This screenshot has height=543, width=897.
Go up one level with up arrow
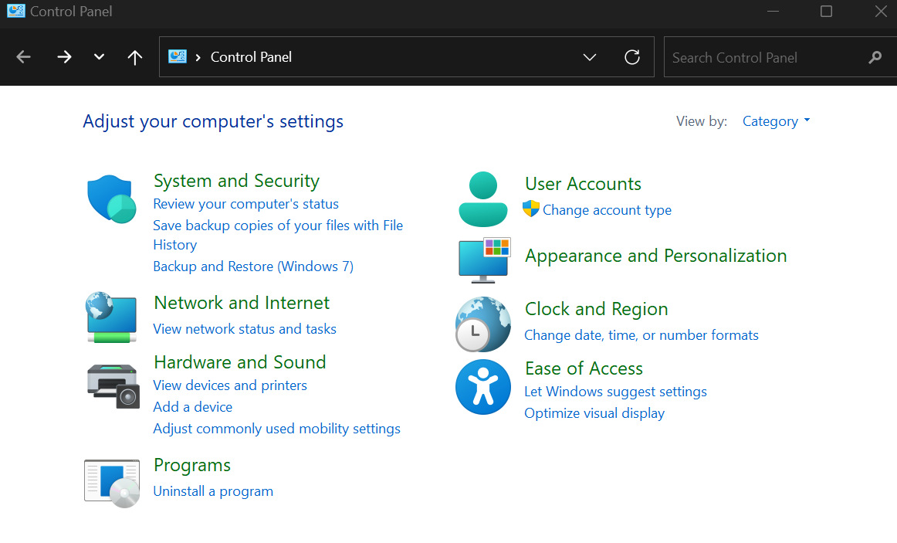[x=135, y=57]
